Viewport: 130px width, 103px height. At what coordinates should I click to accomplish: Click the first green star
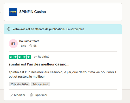(11, 57)
